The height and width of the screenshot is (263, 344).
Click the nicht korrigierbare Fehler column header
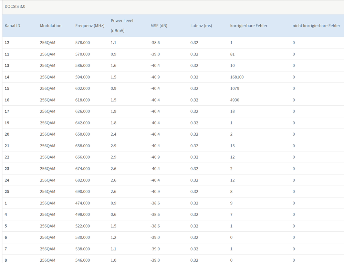tap(316, 26)
